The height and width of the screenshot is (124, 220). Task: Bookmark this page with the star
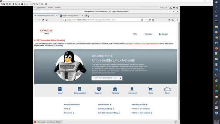[153, 20]
